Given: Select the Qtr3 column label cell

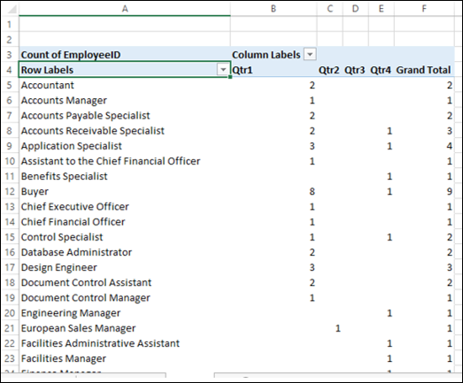Looking at the screenshot, I should [x=356, y=70].
